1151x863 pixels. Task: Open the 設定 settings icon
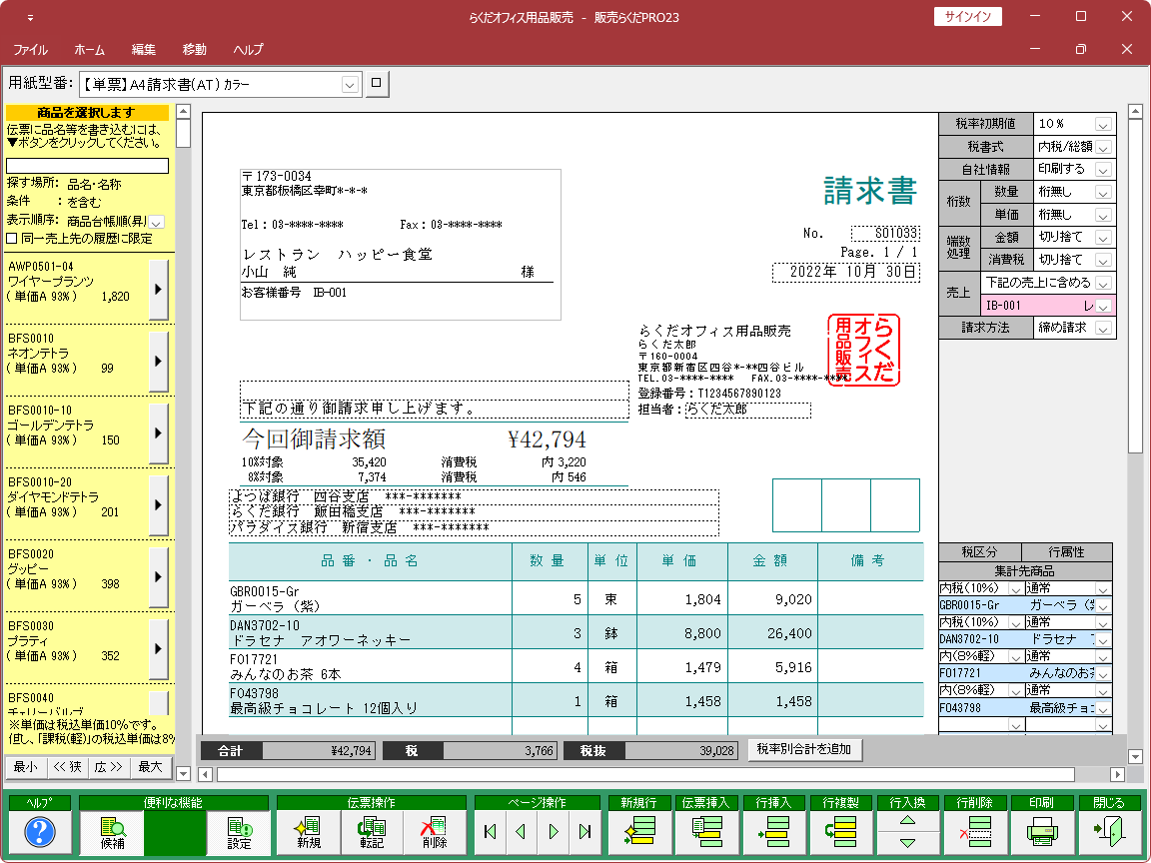click(x=239, y=831)
